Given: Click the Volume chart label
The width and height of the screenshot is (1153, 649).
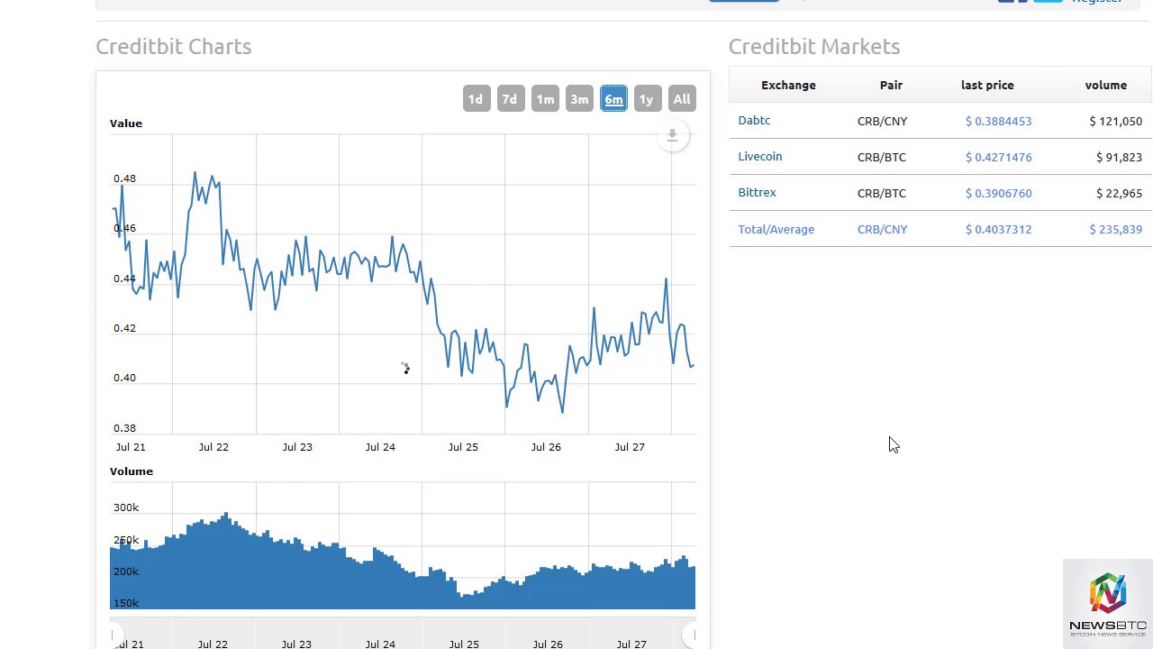Looking at the screenshot, I should [132, 471].
